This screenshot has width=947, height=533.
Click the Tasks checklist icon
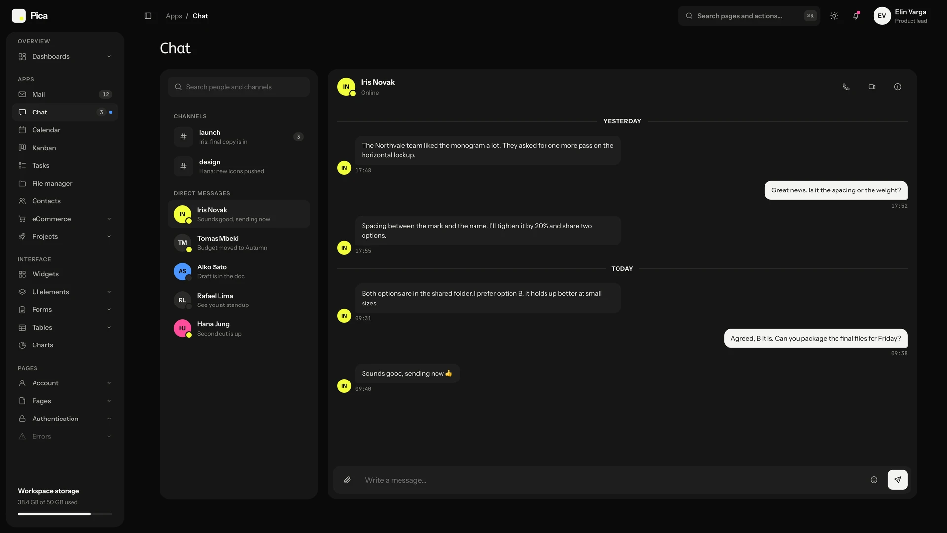[x=22, y=165]
